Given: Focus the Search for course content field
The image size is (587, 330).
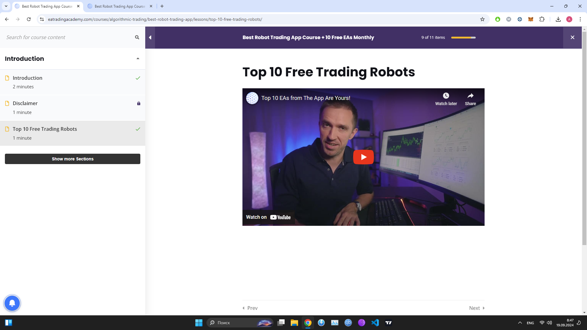Looking at the screenshot, I should coord(69,37).
